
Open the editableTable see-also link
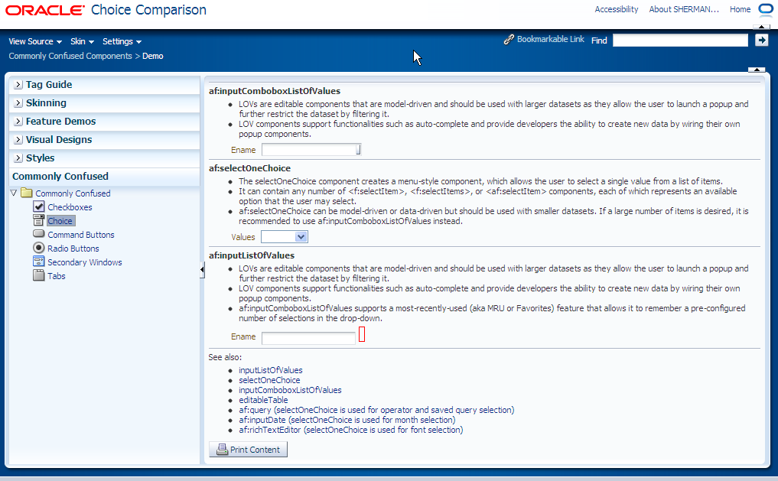click(263, 400)
